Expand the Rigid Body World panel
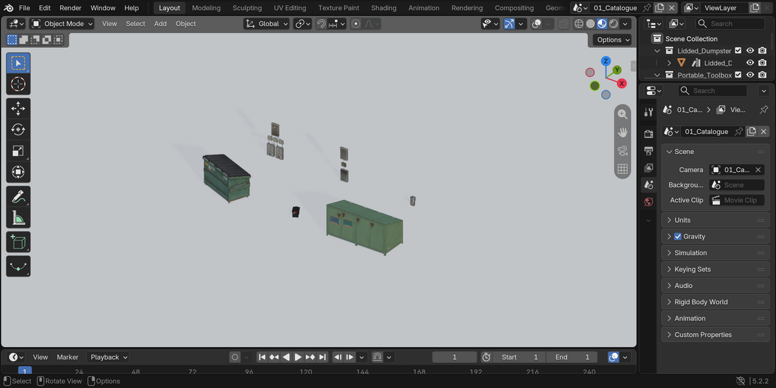Viewport: 776px width, 388px height. pos(715,302)
